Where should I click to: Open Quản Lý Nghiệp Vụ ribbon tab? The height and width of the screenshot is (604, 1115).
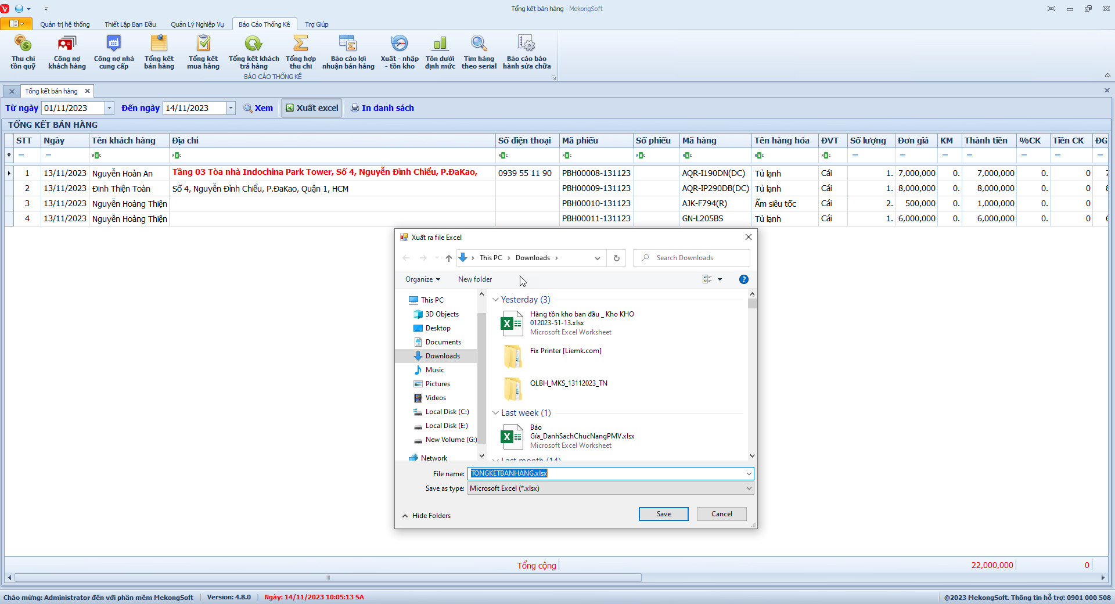[197, 24]
